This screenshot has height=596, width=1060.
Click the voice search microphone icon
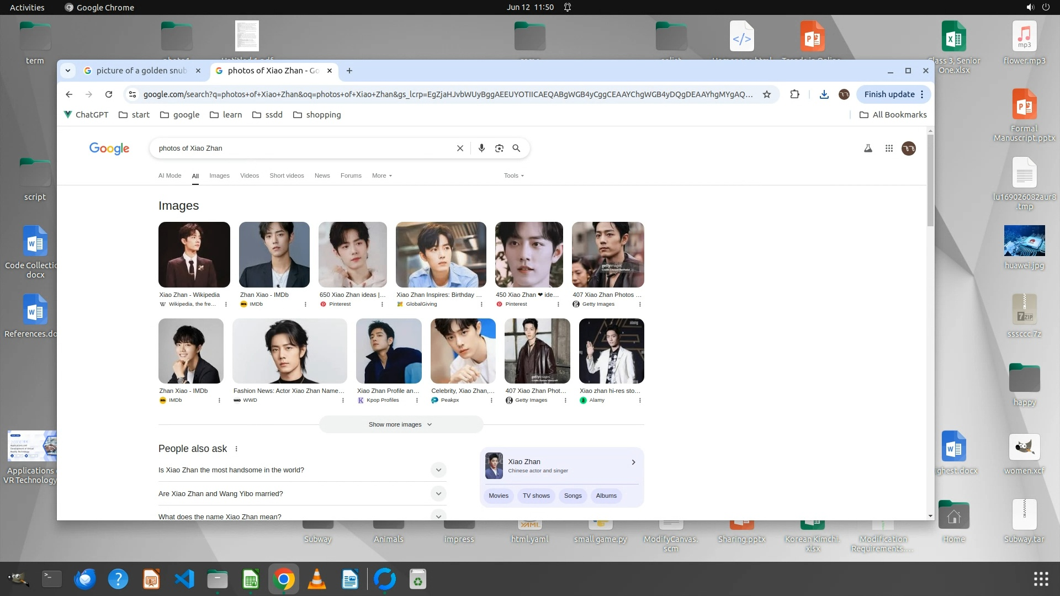(x=481, y=148)
